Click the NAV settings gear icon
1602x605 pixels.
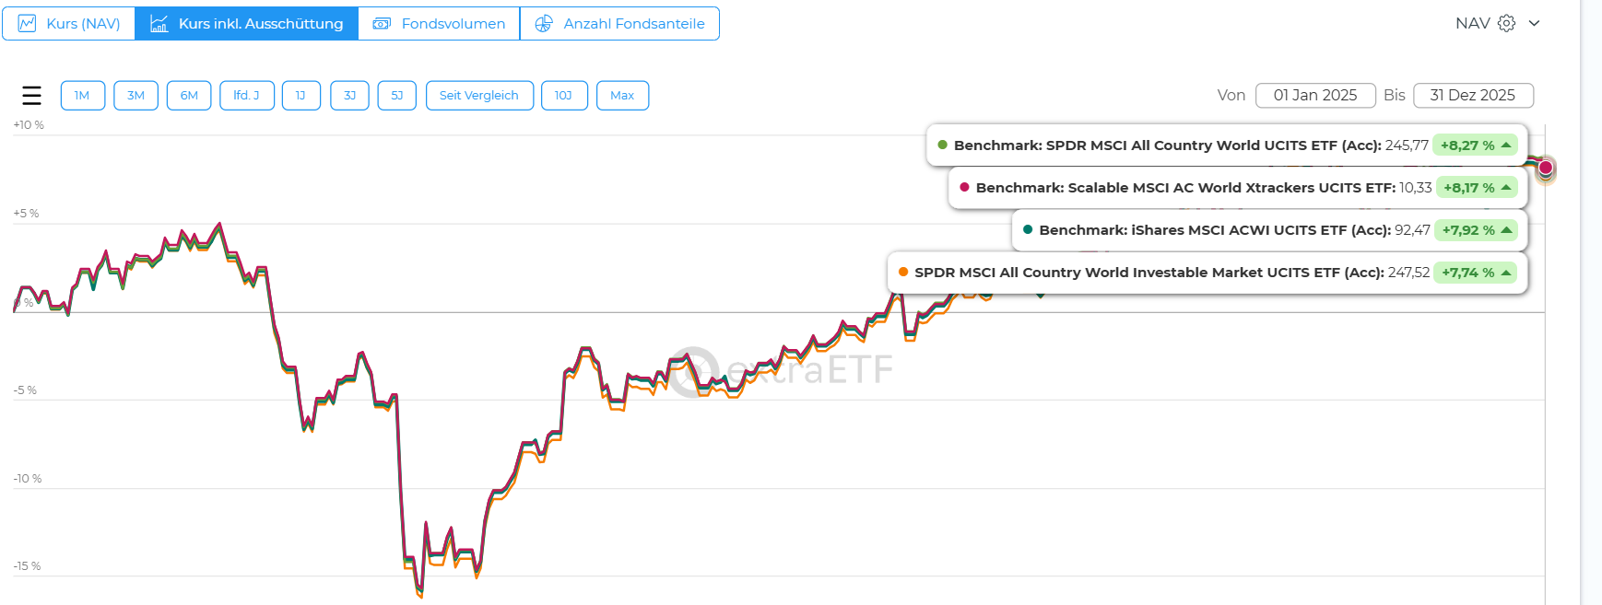[1506, 23]
